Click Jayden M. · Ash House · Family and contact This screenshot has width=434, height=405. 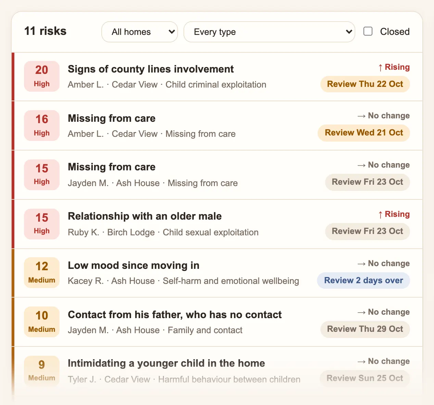(155, 330)
